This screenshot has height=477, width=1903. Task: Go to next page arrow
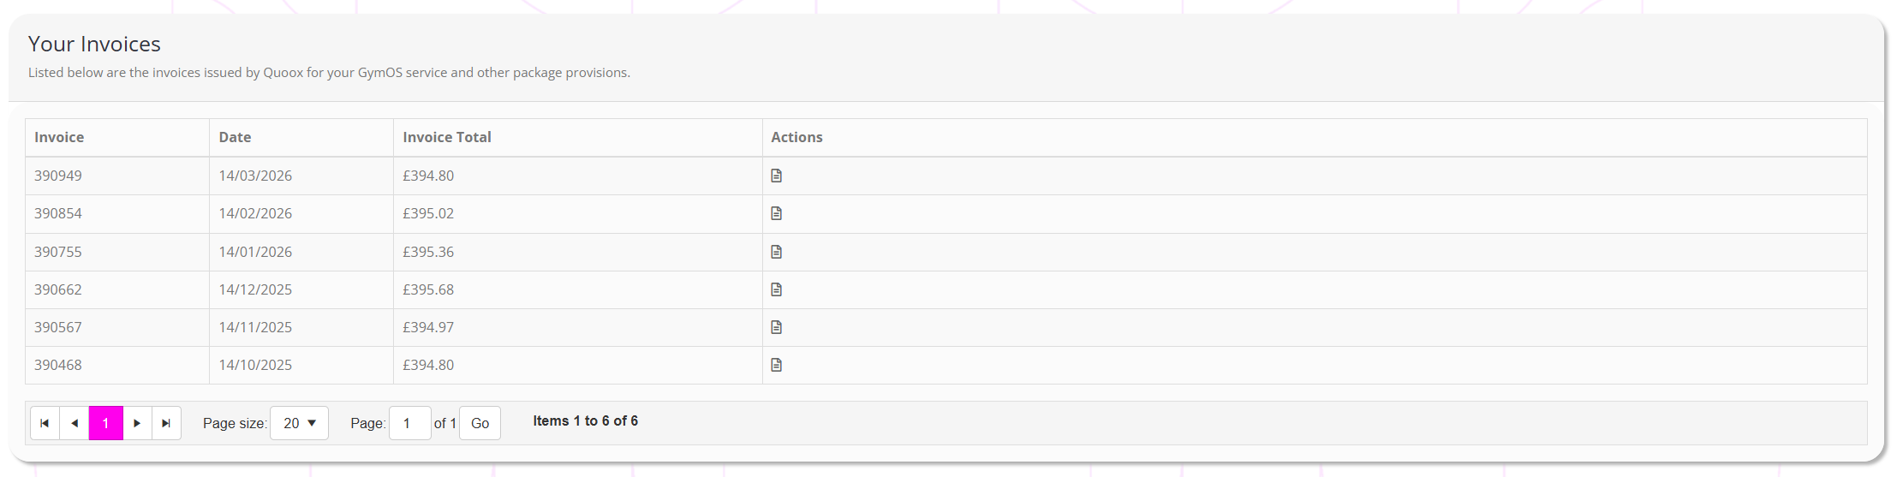[x=137, y=423]
